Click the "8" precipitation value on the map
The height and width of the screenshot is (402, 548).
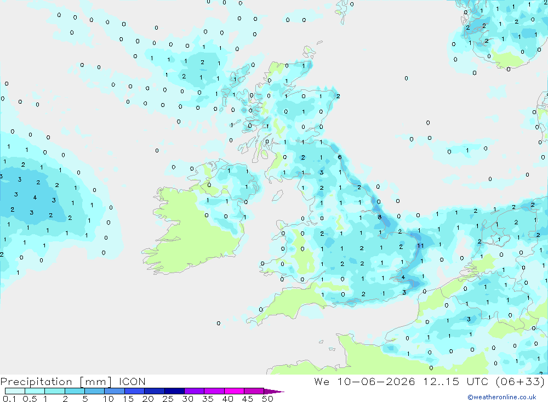click(380, 217)
